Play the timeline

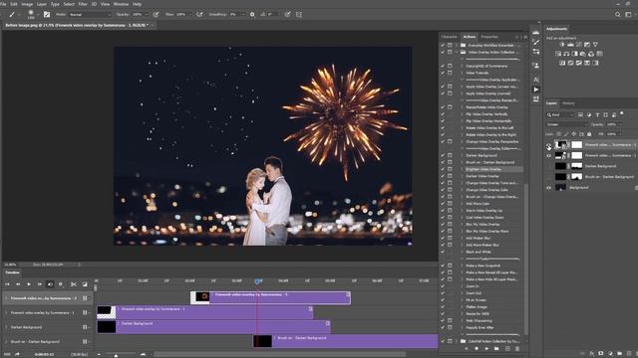coord(29,284)
